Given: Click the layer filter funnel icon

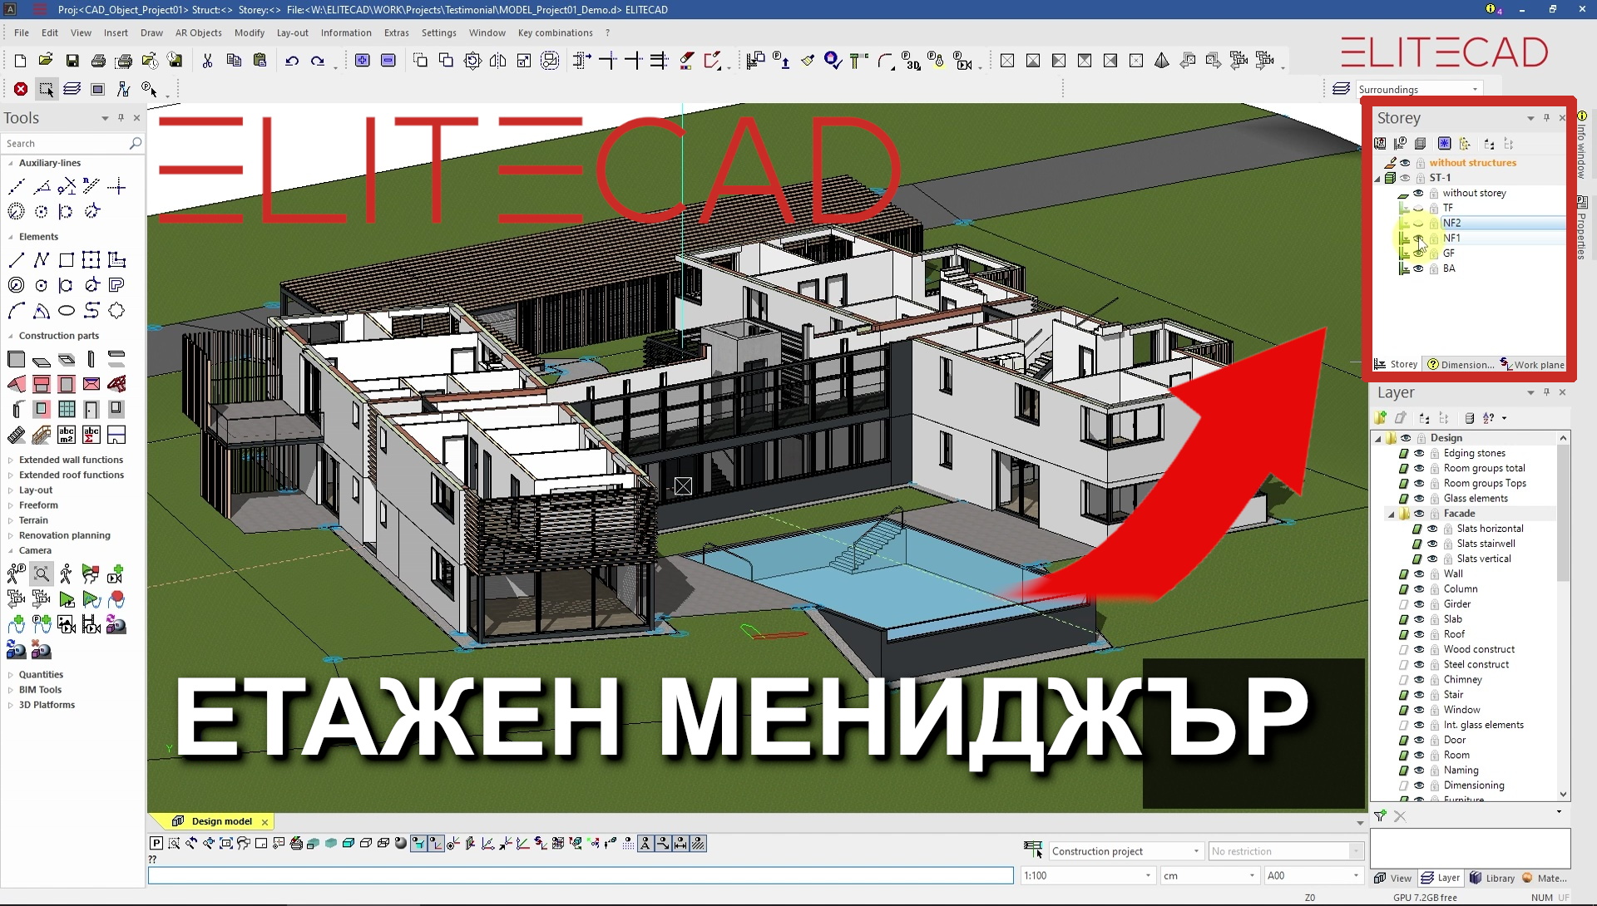Looking at the screenshot, I should click(1381, 816).
